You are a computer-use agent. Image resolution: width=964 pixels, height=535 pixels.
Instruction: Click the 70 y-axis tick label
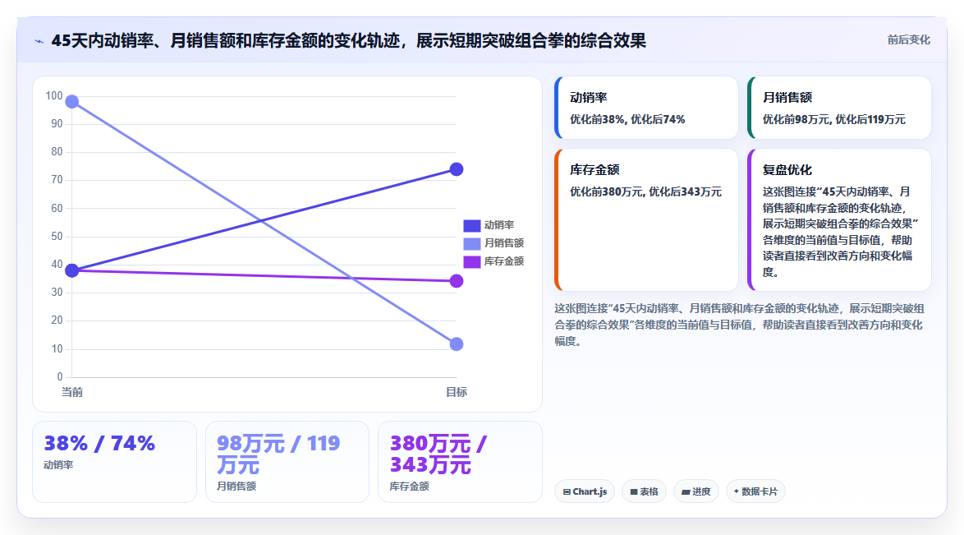tap(57, 180)
